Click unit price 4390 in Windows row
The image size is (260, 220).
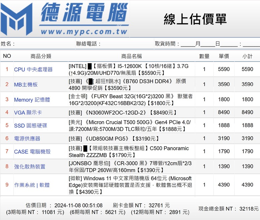pyautogui.click(x=224, y=185)
